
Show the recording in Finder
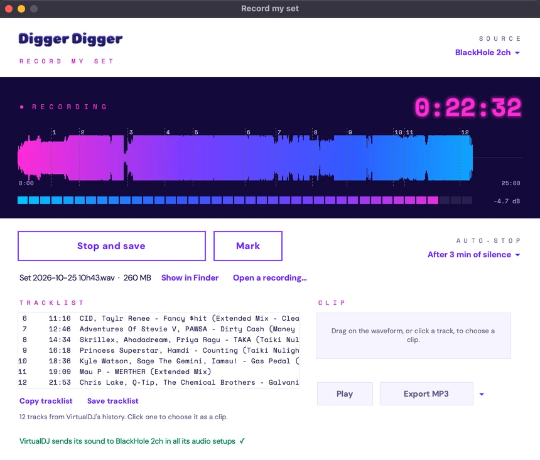pyautogui.click(x=190, y=278)
